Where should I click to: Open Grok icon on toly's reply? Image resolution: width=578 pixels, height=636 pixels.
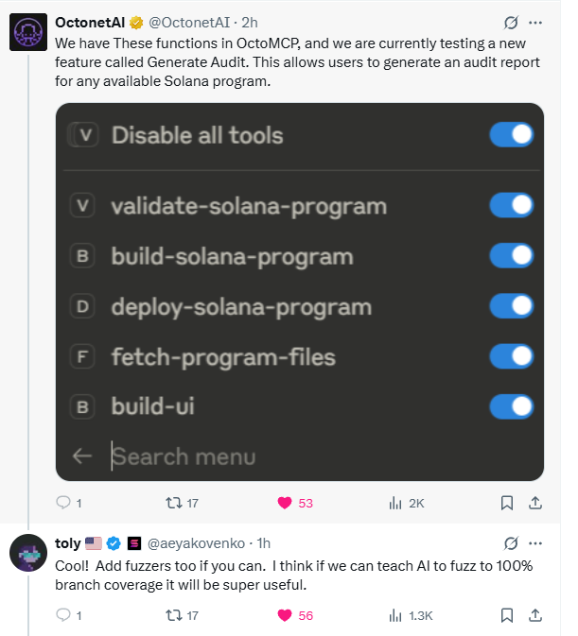(x=511, y=543)
